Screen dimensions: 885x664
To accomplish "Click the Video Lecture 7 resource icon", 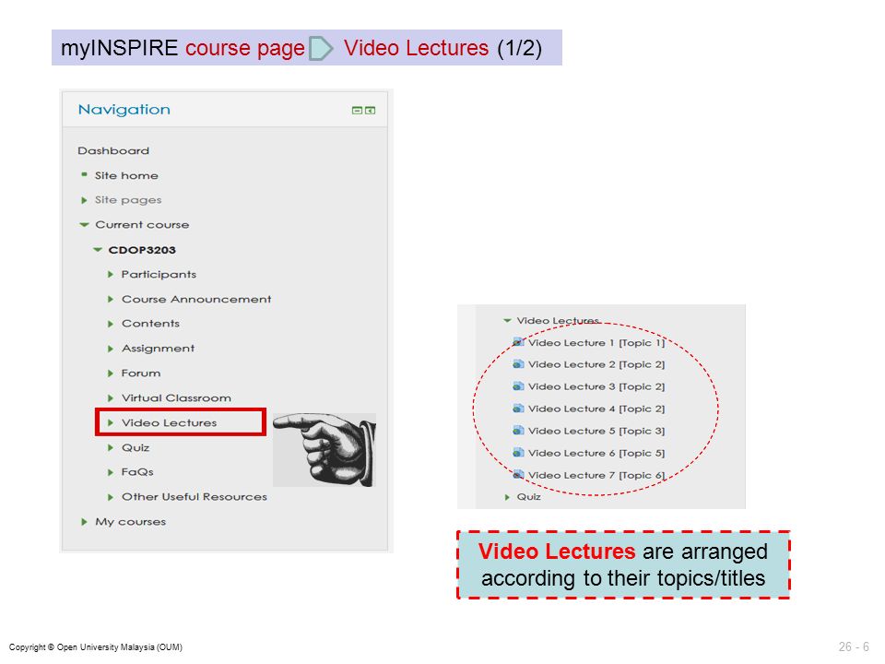I will click(518, 474).
